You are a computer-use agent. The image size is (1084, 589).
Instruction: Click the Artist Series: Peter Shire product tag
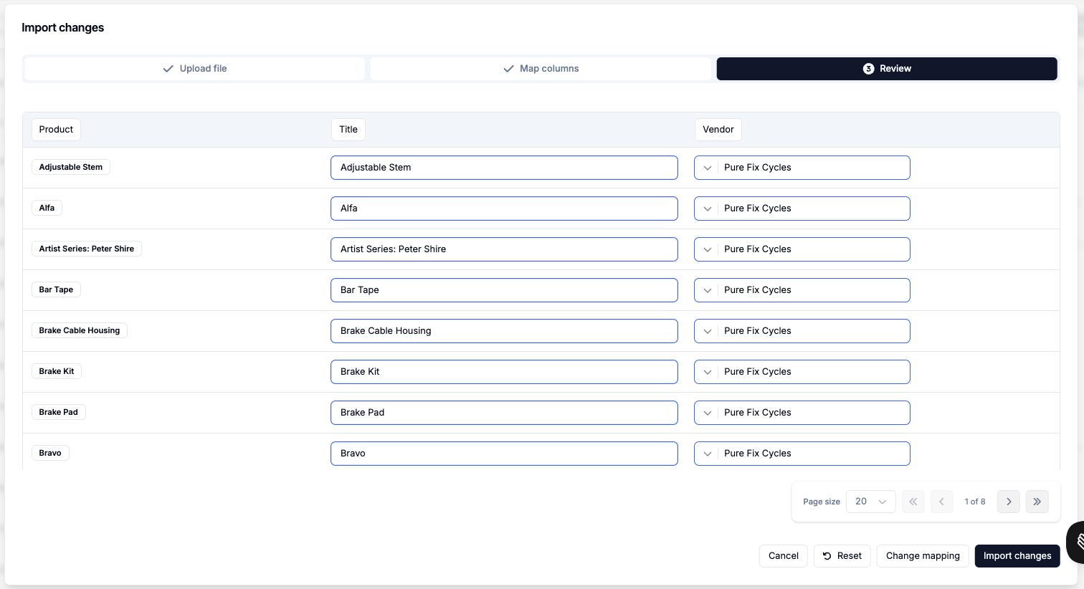click(x=87, y=249)
